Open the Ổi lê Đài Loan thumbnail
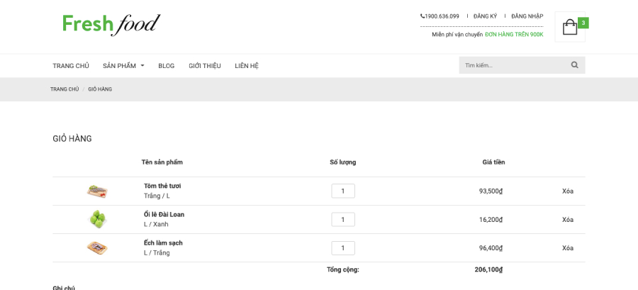This screenshot has height=290, width=638. tap(97, 219)
